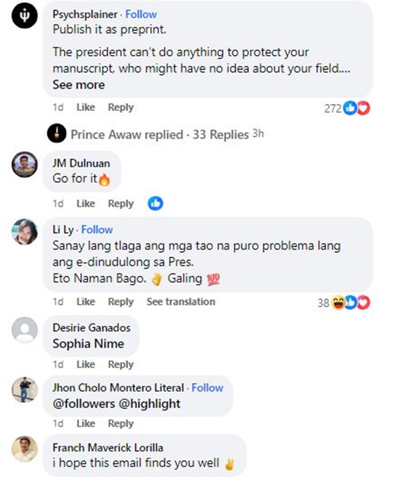Follow Jhon Cholo Montero Literal
Image resolution: width=404 pixels, height=478 pixels.
[x=207, y=388]
